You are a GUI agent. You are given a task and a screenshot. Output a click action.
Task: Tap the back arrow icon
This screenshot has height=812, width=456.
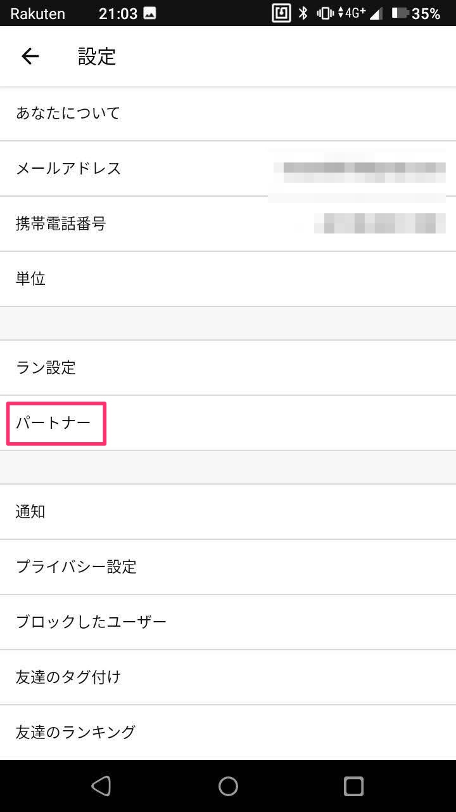30,56
